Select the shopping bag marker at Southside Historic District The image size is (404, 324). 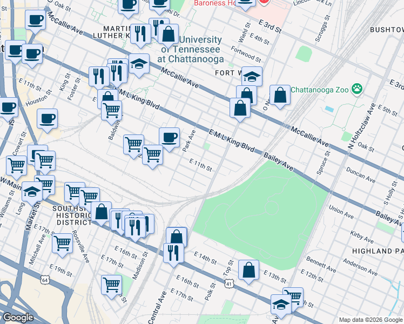click(101, 214)
